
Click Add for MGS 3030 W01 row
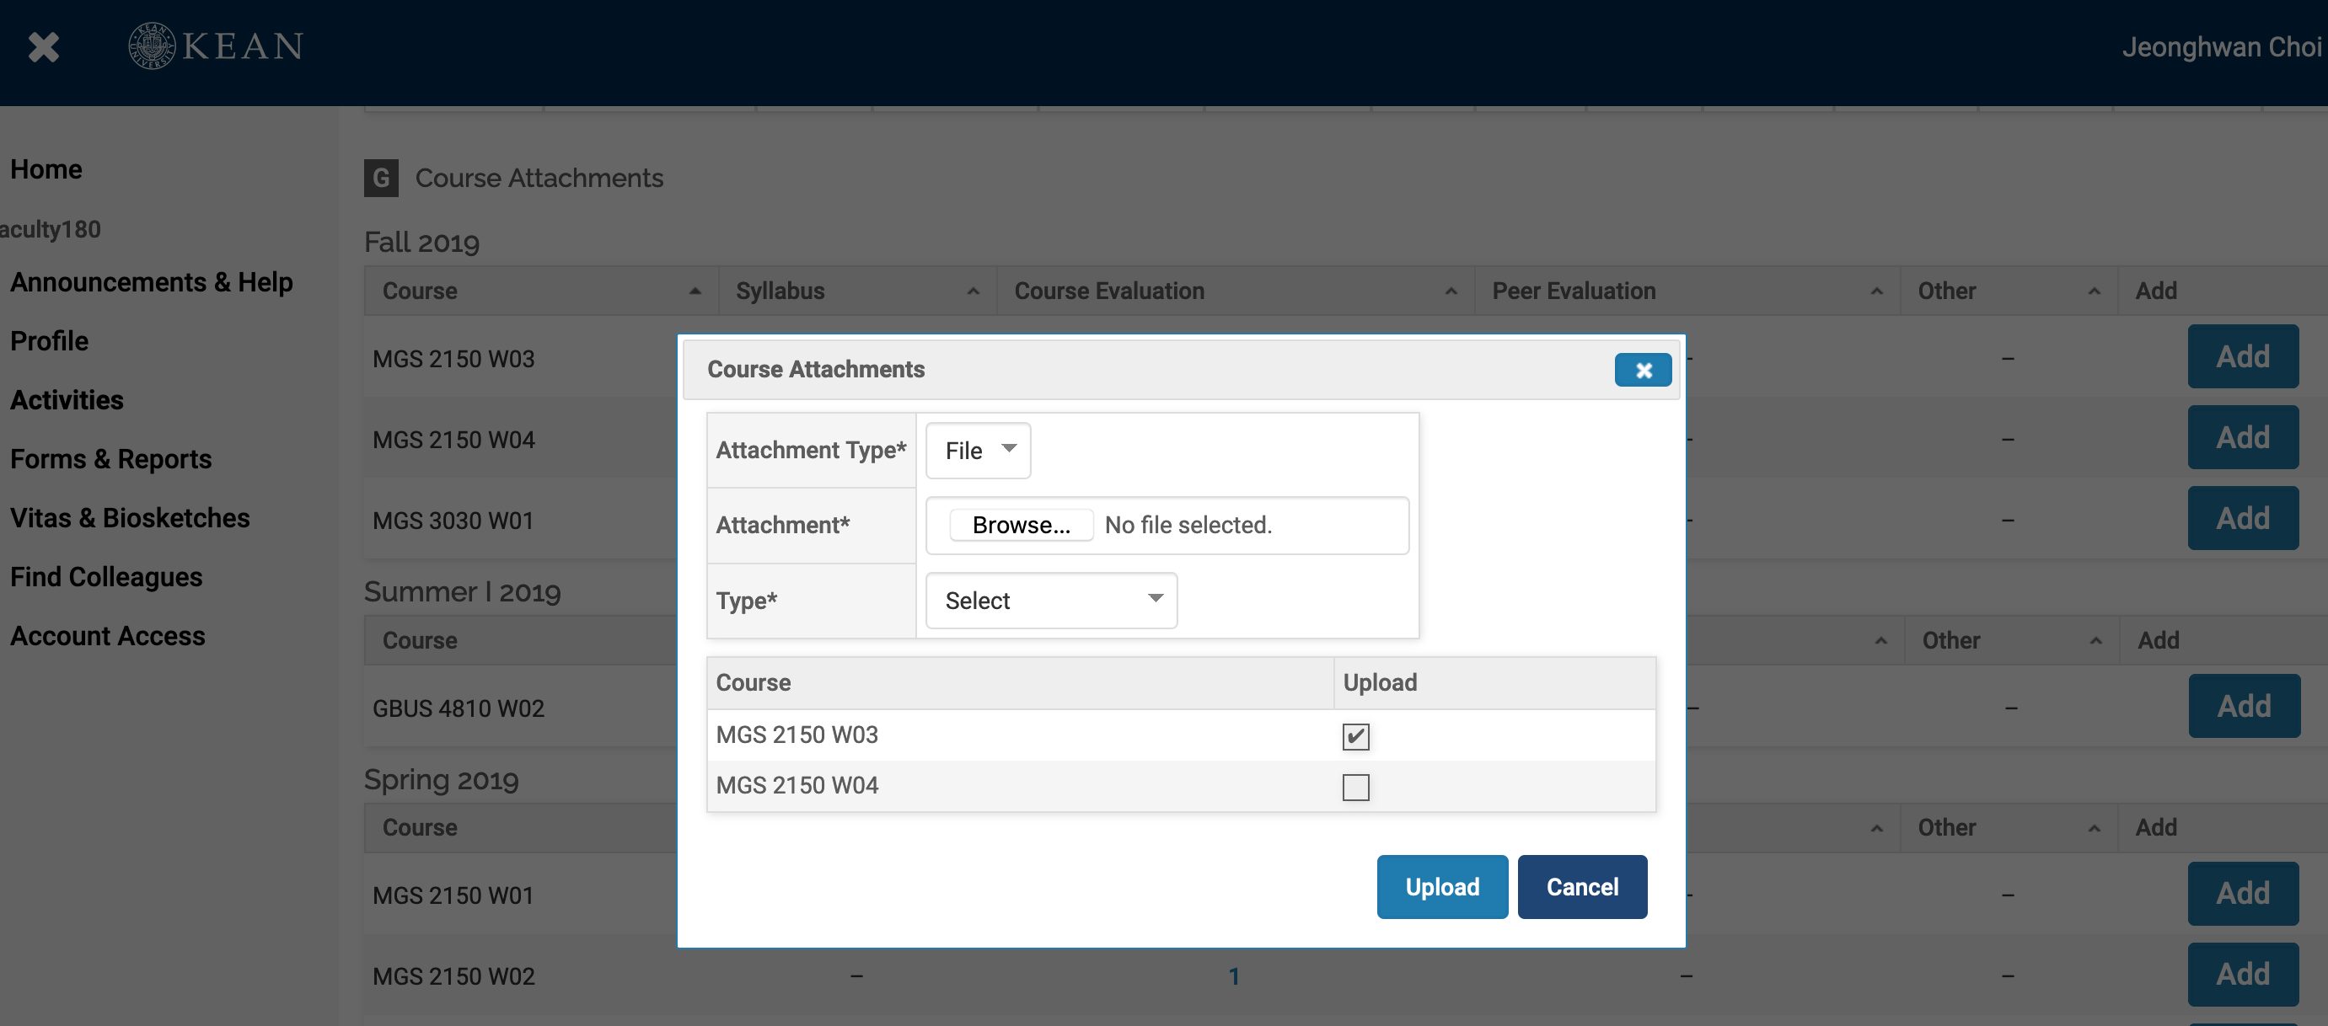tap(2242, 517)
